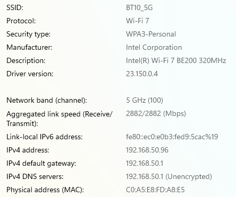Click the Security type label

(28, 34)
